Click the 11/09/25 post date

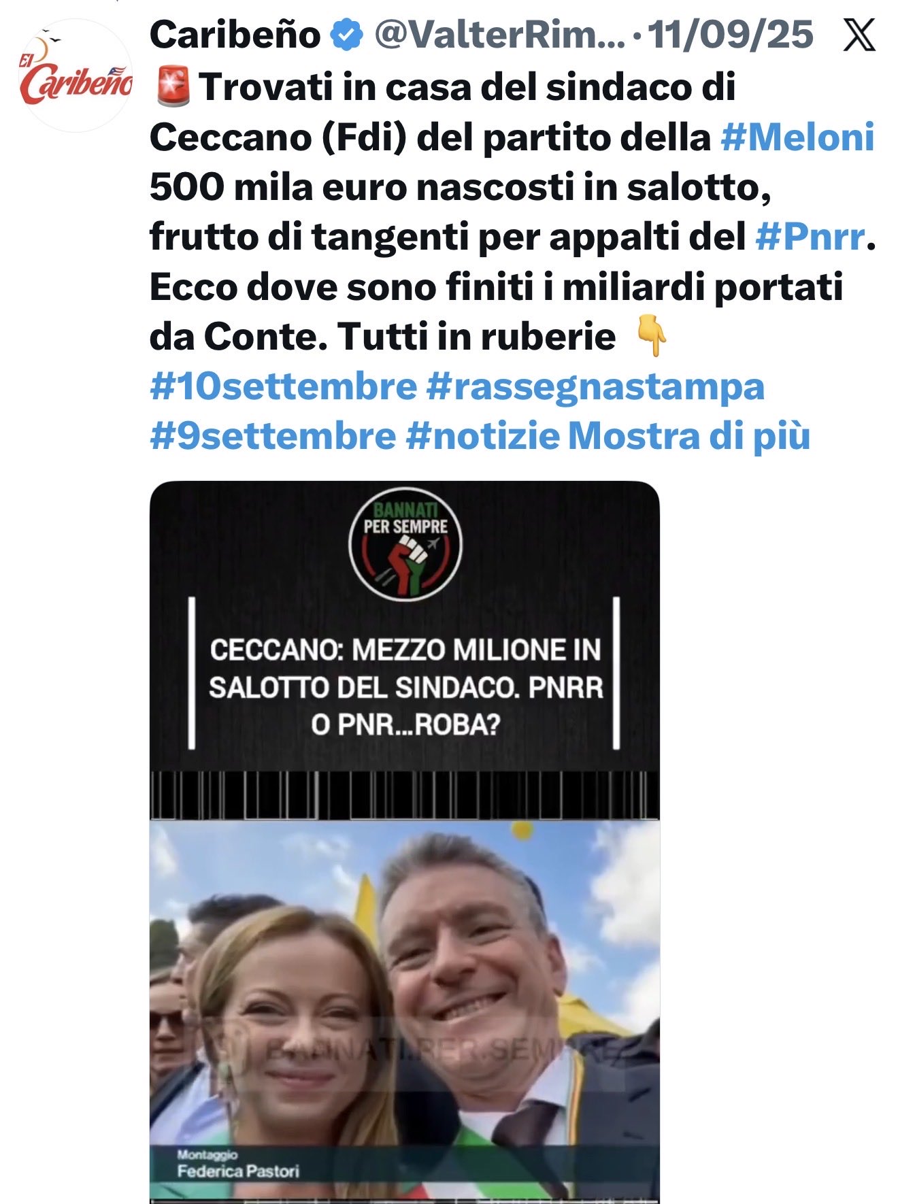730,35
